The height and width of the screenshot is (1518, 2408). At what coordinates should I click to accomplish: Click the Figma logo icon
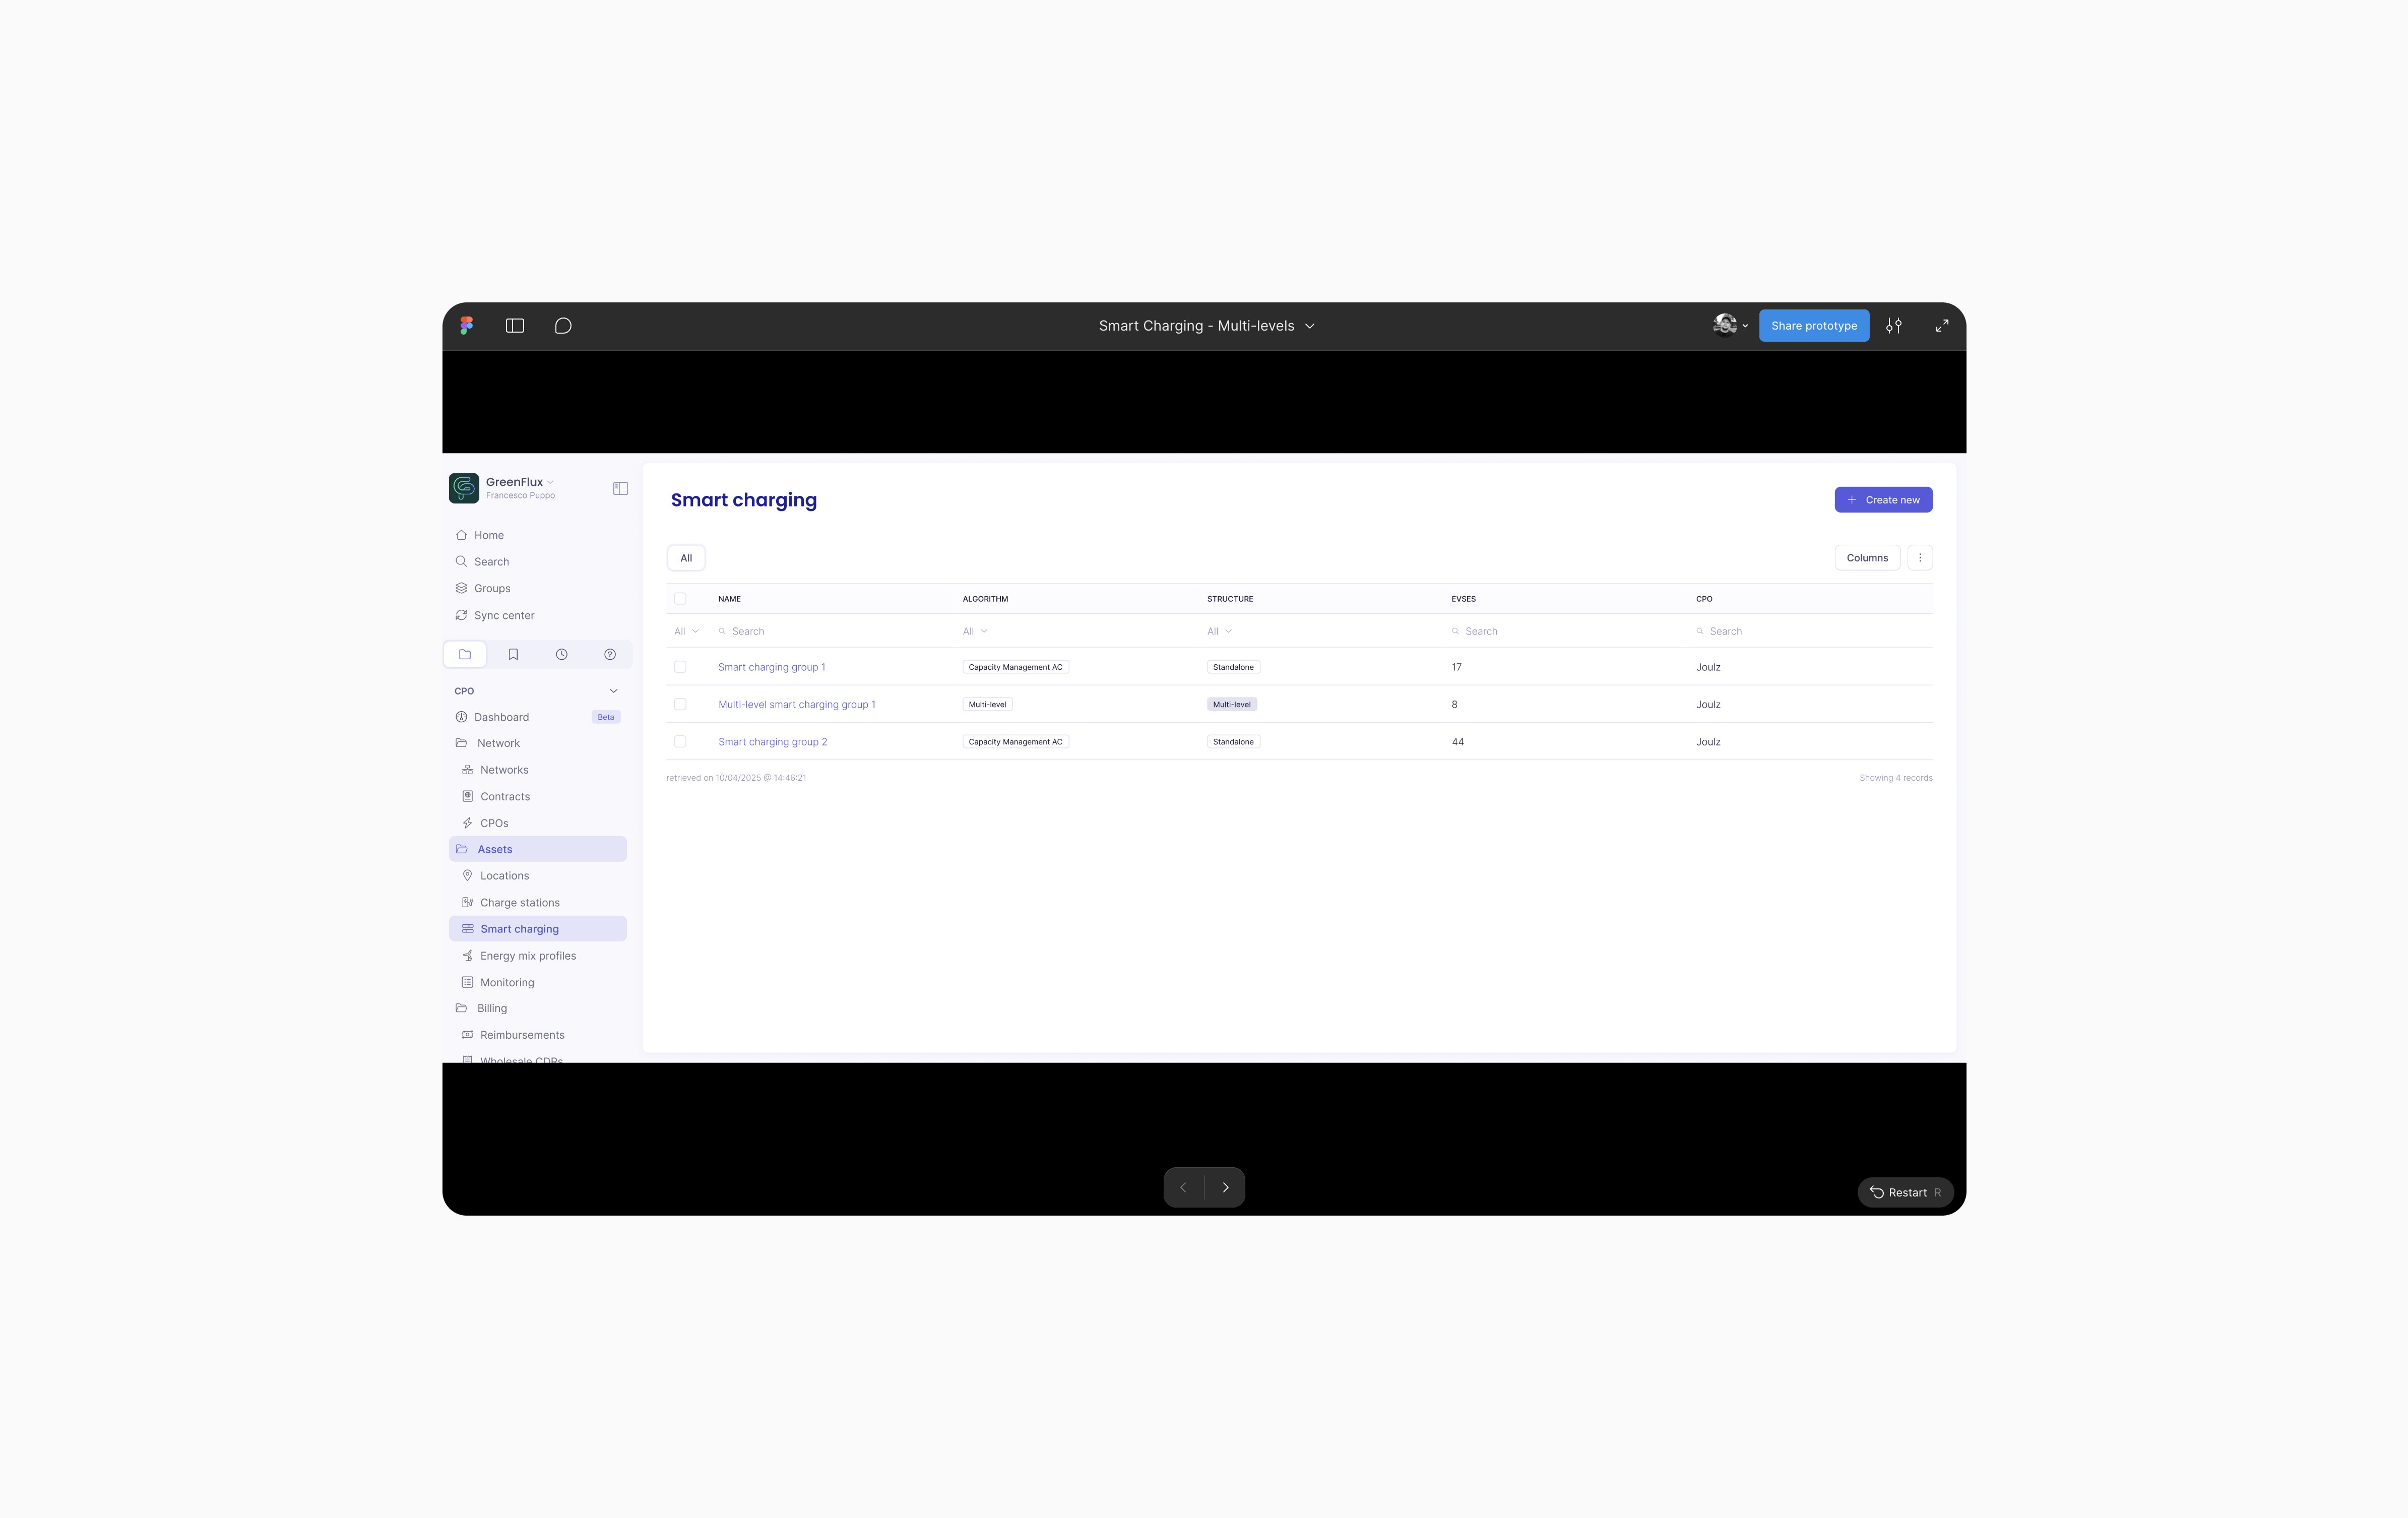466,326
